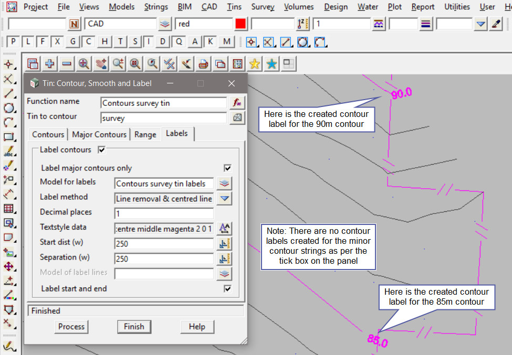512x355 pixels.
Task: Switch to the Major Contours tab
Action: point(99,135)
